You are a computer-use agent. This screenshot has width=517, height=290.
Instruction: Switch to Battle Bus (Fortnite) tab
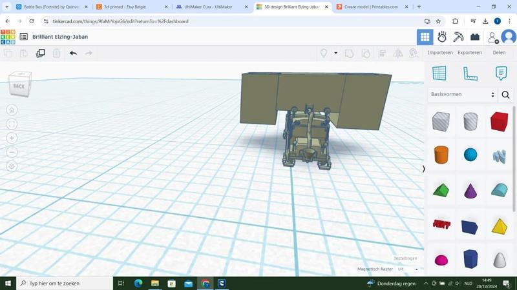[x=52, y=7]
